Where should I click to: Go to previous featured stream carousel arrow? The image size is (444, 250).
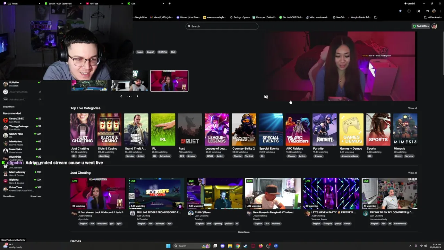click(x=121, y=96)
